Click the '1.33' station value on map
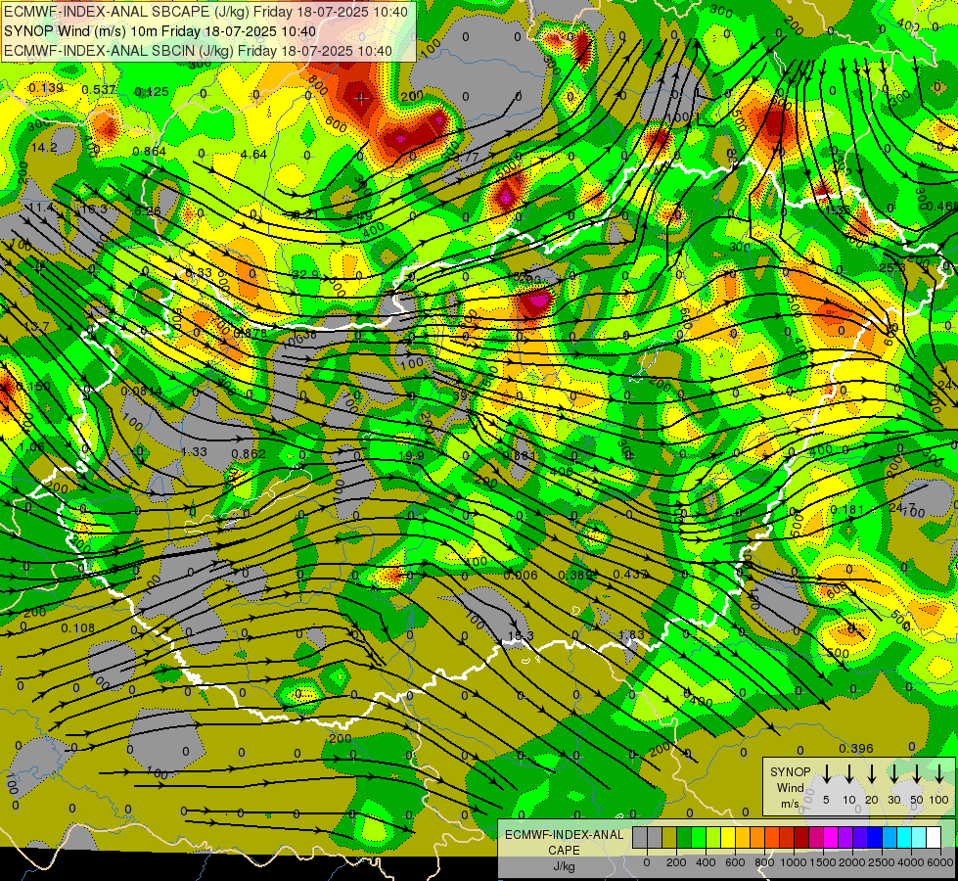This screenshot has height=881, width=958. tap(195, 452)
